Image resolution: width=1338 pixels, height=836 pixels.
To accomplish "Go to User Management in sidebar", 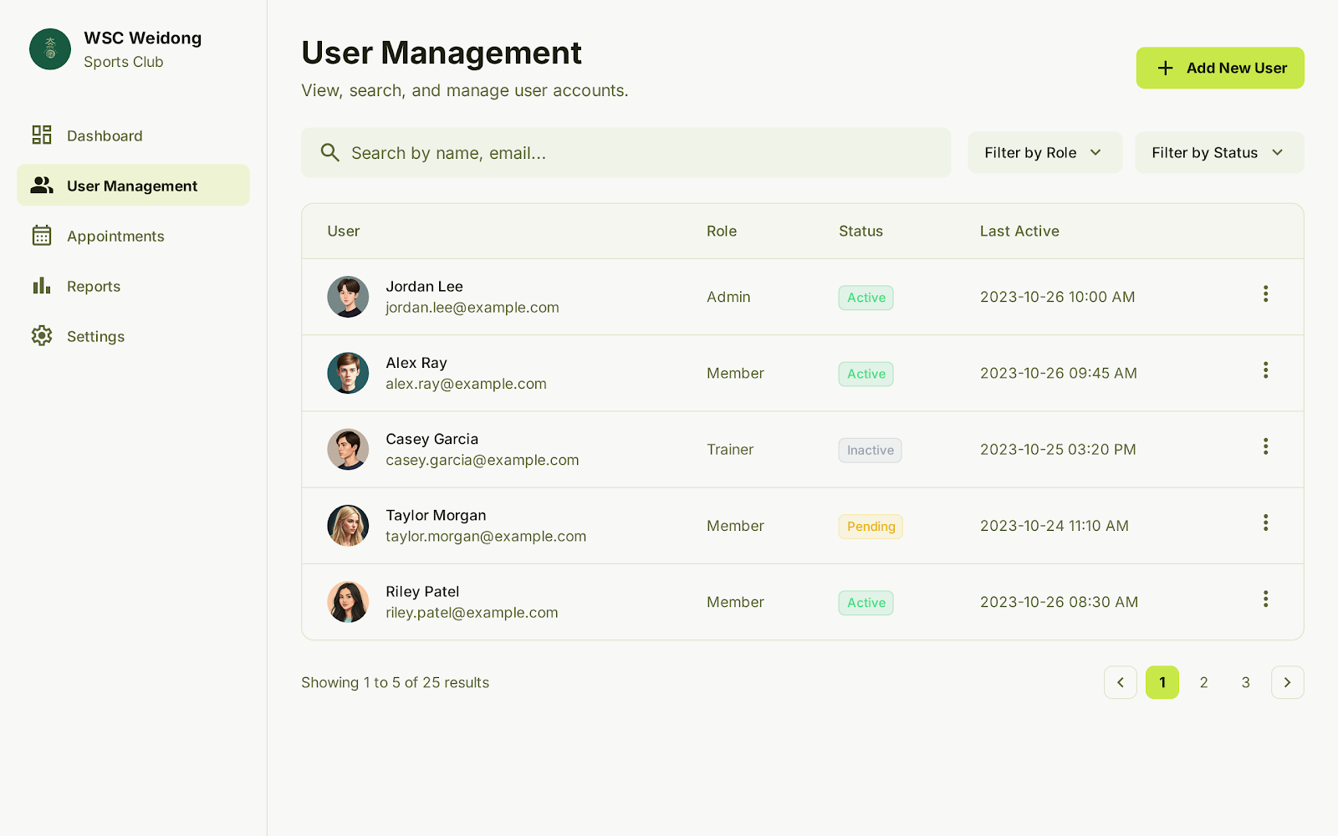I will point(133,186).
